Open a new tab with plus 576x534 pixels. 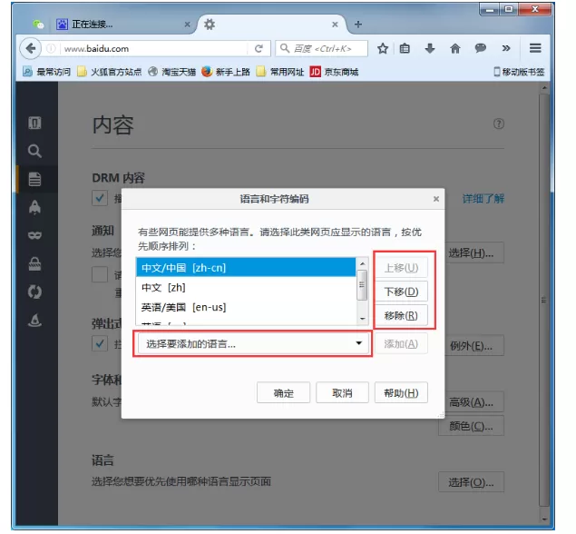point(358,25)
